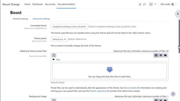Screen dimensions: 180x101
Task: Click the Mount Orange site name
Action: pos(11,4)
